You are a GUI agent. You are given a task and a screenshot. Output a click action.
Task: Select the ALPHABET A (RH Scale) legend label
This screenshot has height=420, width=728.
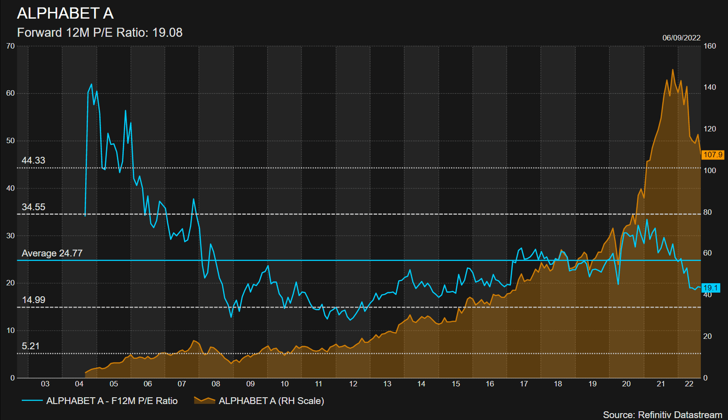click(271, 401)
